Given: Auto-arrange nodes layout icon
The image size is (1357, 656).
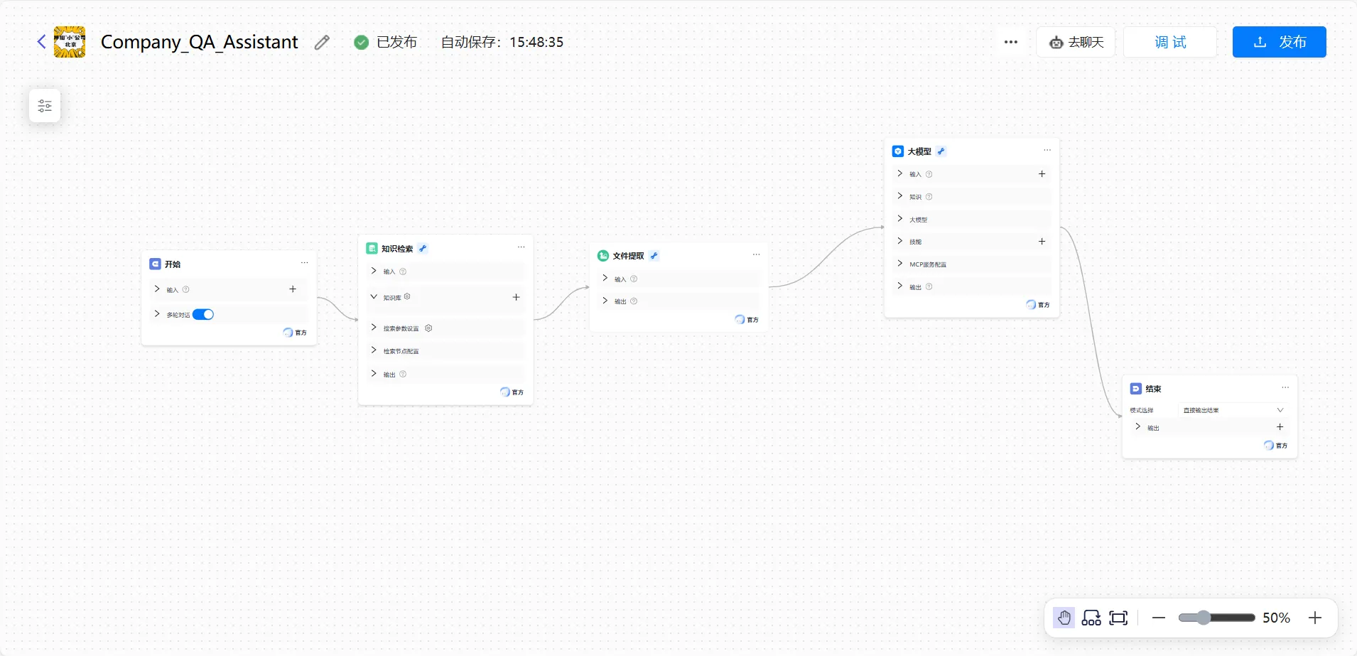Looking at the screenshot, I should coord(1091,618).
